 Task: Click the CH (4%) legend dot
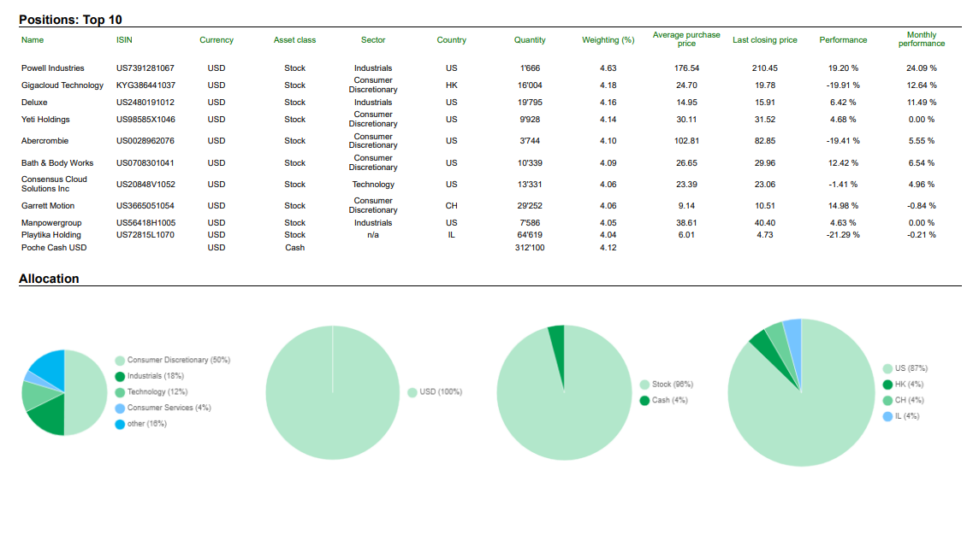[887, 400]
